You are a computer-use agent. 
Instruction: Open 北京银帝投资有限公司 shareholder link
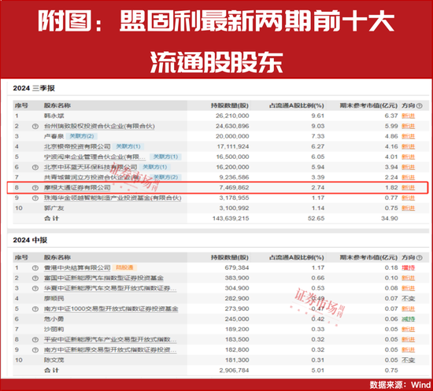pos(77,146)
